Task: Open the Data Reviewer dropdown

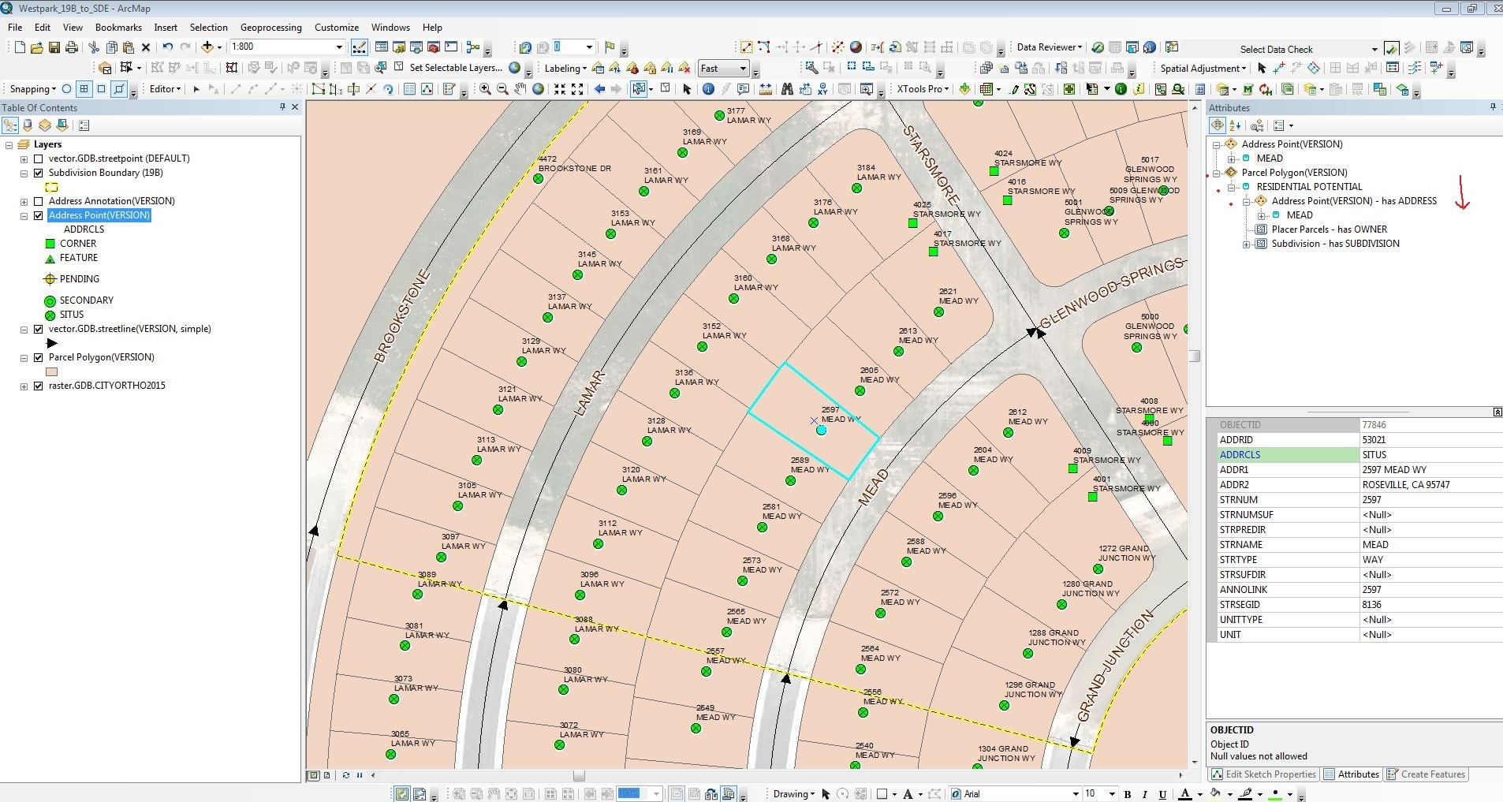Action: 1049,47
